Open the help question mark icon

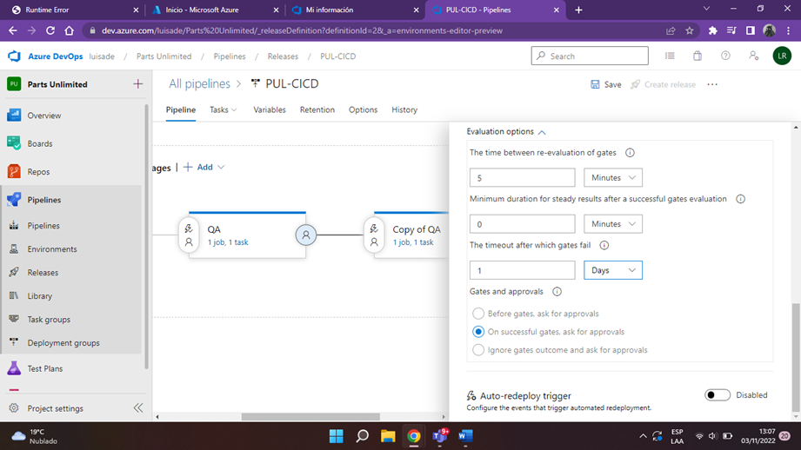725,56
